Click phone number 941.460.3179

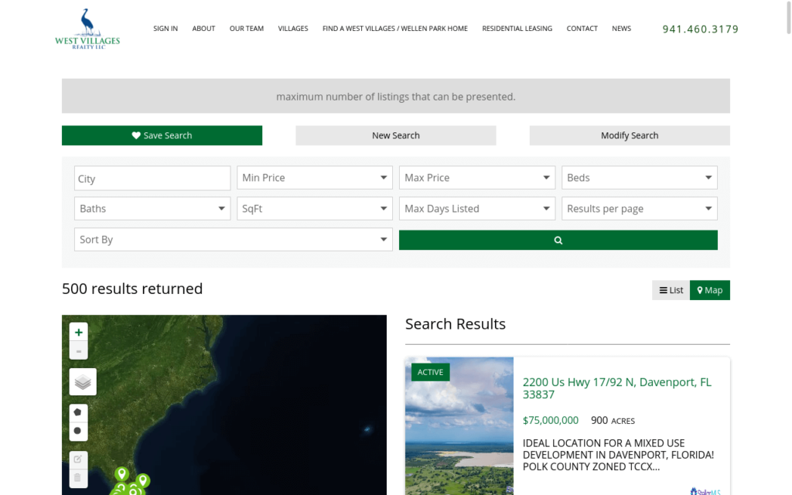[x=701, y=29]
